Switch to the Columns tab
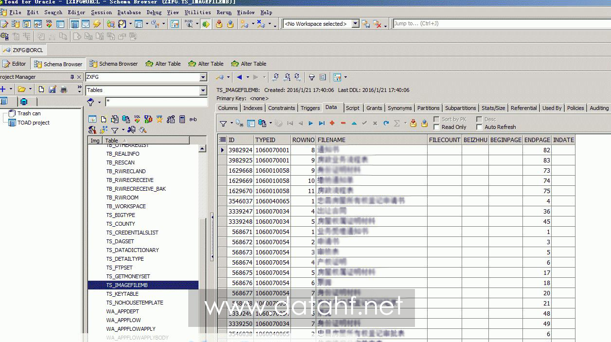611x342 pixels. [228, 108]
